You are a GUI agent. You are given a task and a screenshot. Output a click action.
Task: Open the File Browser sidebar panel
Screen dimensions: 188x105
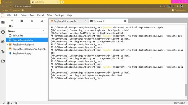(x=3, y=22)
